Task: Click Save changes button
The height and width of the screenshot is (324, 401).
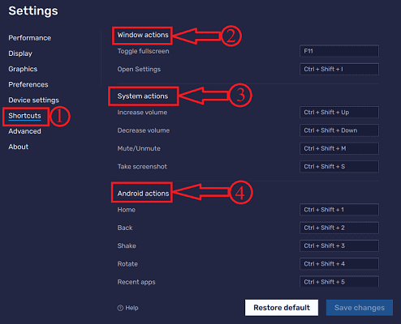Action: (x=360, y=308)
